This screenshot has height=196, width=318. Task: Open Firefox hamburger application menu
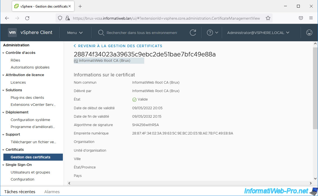point(311,18)
